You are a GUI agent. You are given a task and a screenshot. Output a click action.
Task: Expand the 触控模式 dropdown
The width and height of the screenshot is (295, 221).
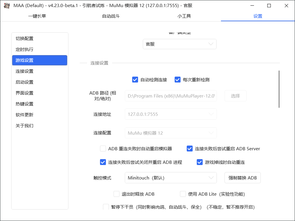171,178
